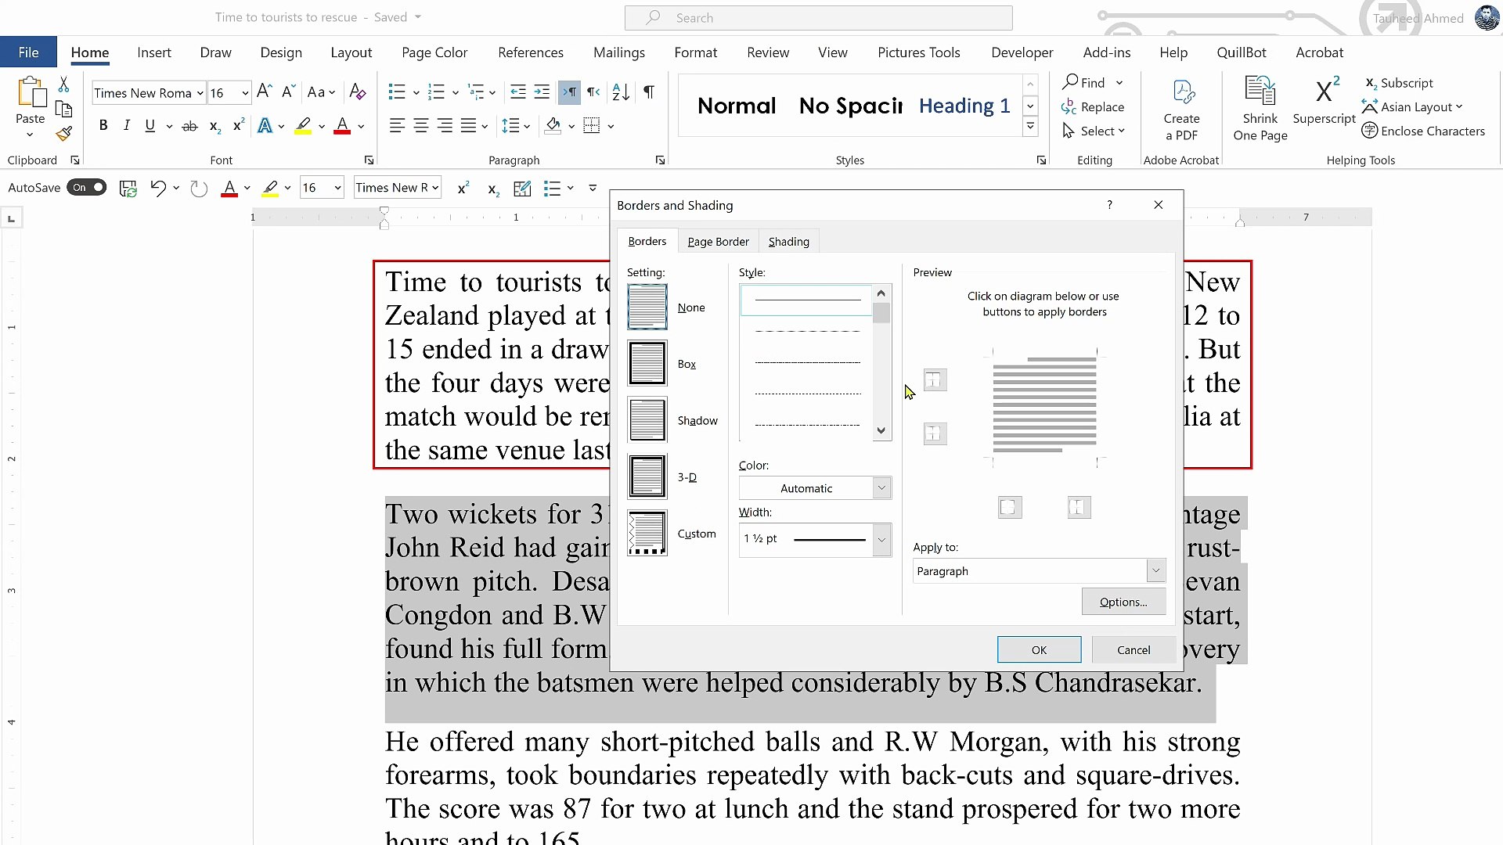
Task: Switch to the Page Border tab
Action: 718,242
